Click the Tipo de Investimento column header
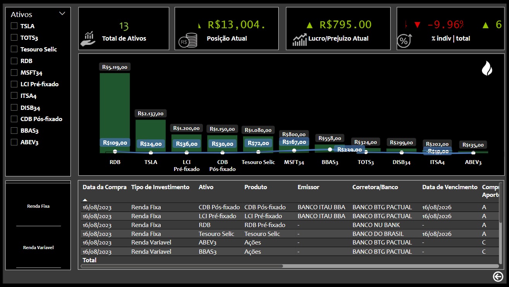This screenshot has width=509, height=287. tap(160, 187)
